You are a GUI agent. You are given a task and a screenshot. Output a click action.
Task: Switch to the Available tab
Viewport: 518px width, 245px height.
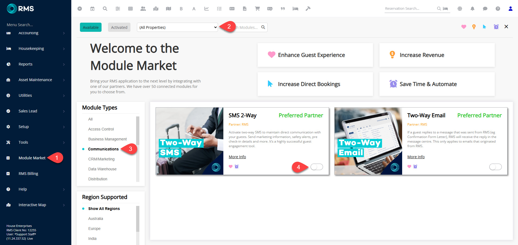91,27
